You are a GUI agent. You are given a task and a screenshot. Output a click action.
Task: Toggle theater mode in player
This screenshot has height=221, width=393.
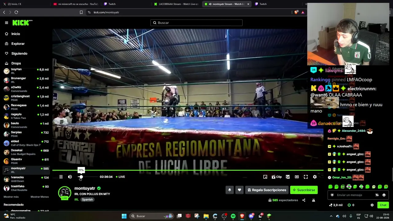pos(297,177)
